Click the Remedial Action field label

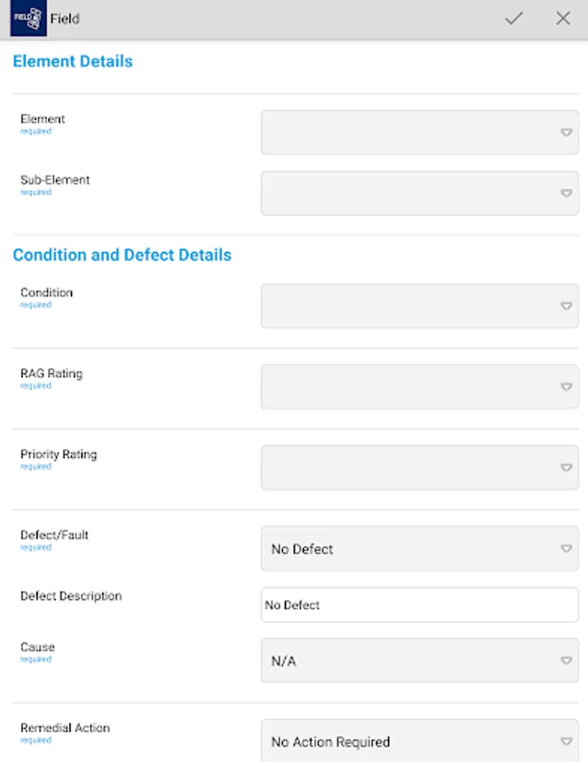coord(65,728)
